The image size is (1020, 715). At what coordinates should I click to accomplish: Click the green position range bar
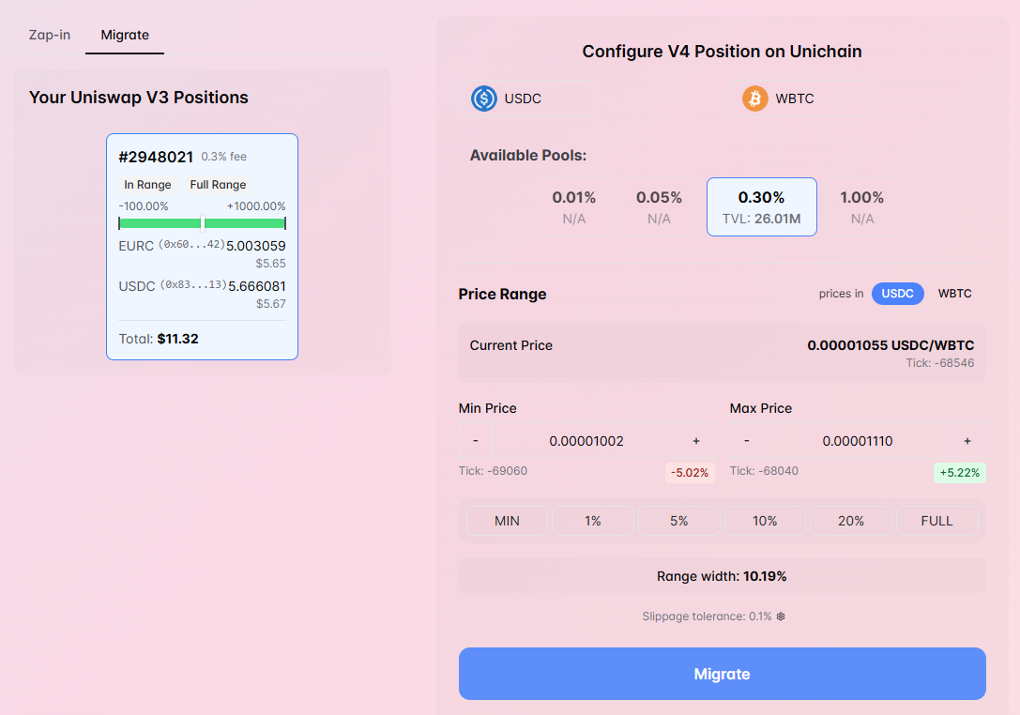[203, 223]
